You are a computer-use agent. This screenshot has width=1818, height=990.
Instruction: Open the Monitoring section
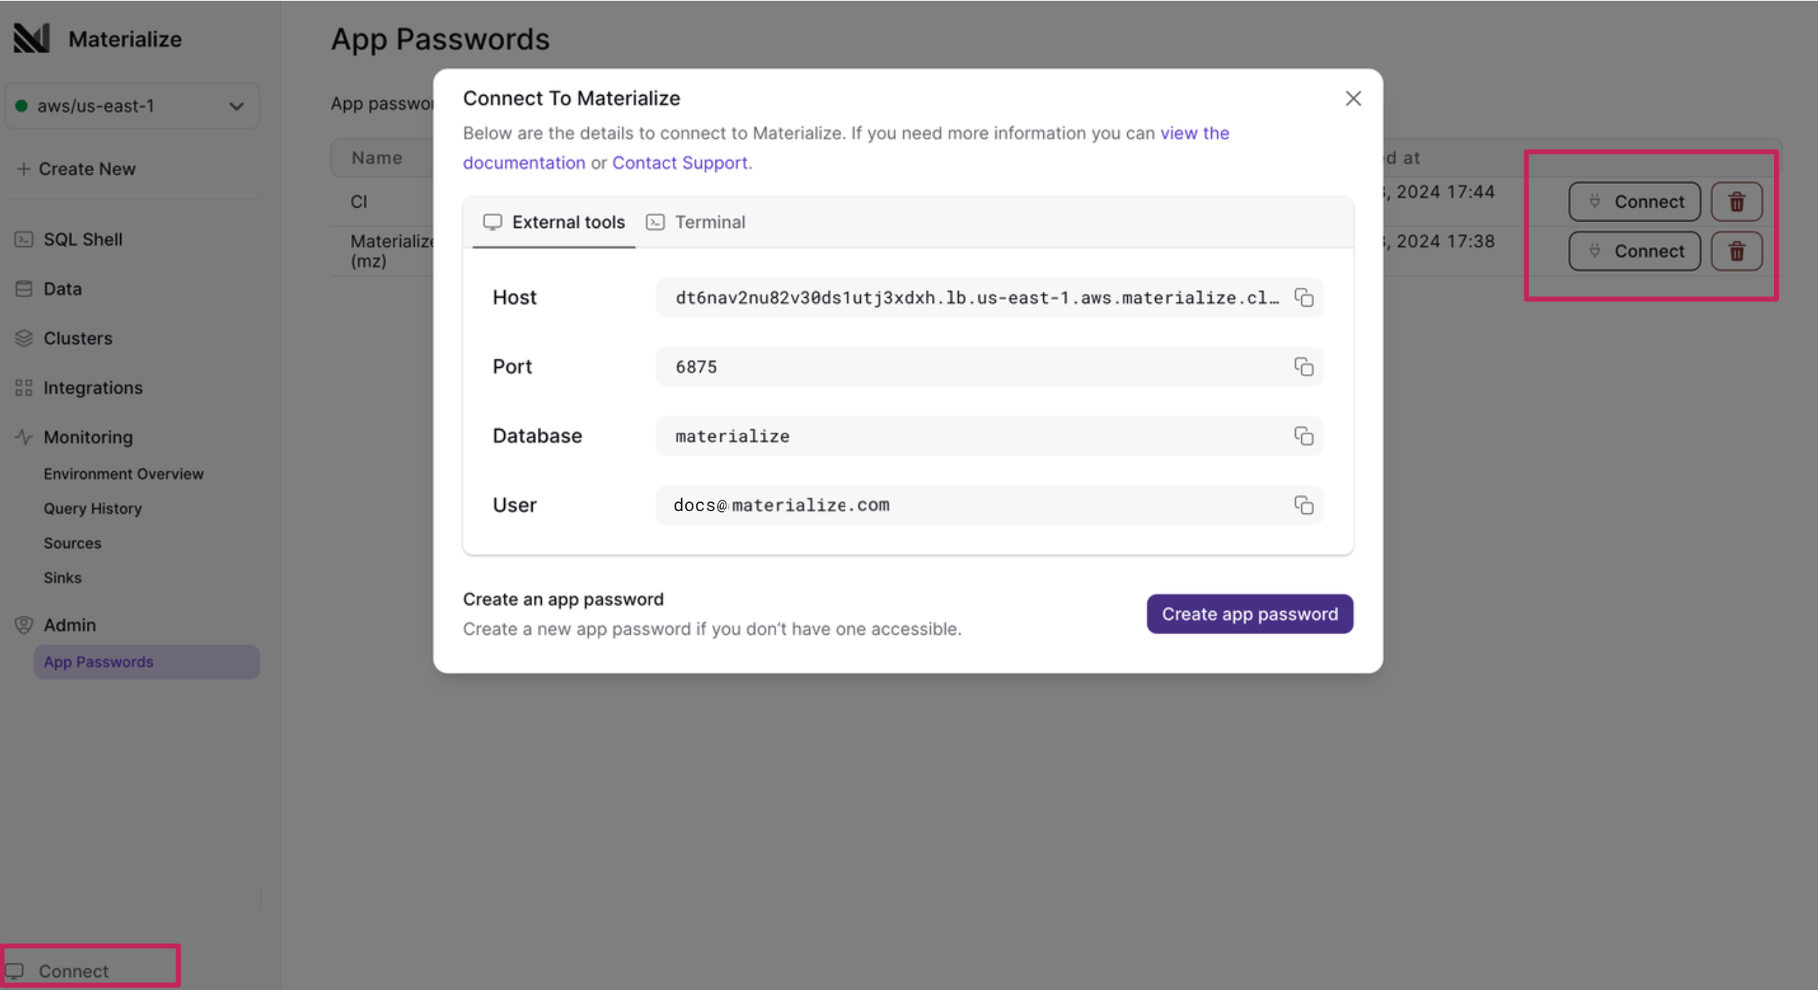[87, 437]
